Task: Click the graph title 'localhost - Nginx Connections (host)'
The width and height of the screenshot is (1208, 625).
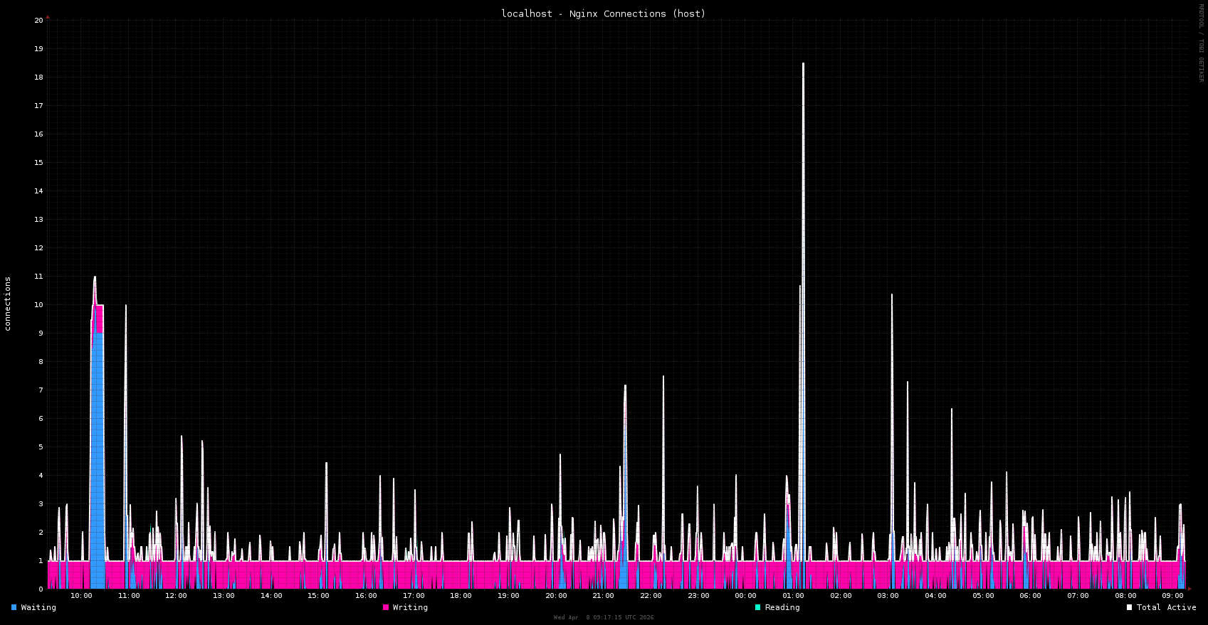Action: click(x=603, y=14)
